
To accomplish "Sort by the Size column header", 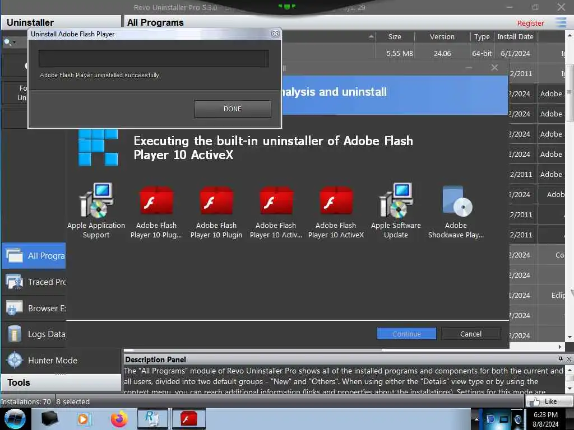I will coord(395,36).
